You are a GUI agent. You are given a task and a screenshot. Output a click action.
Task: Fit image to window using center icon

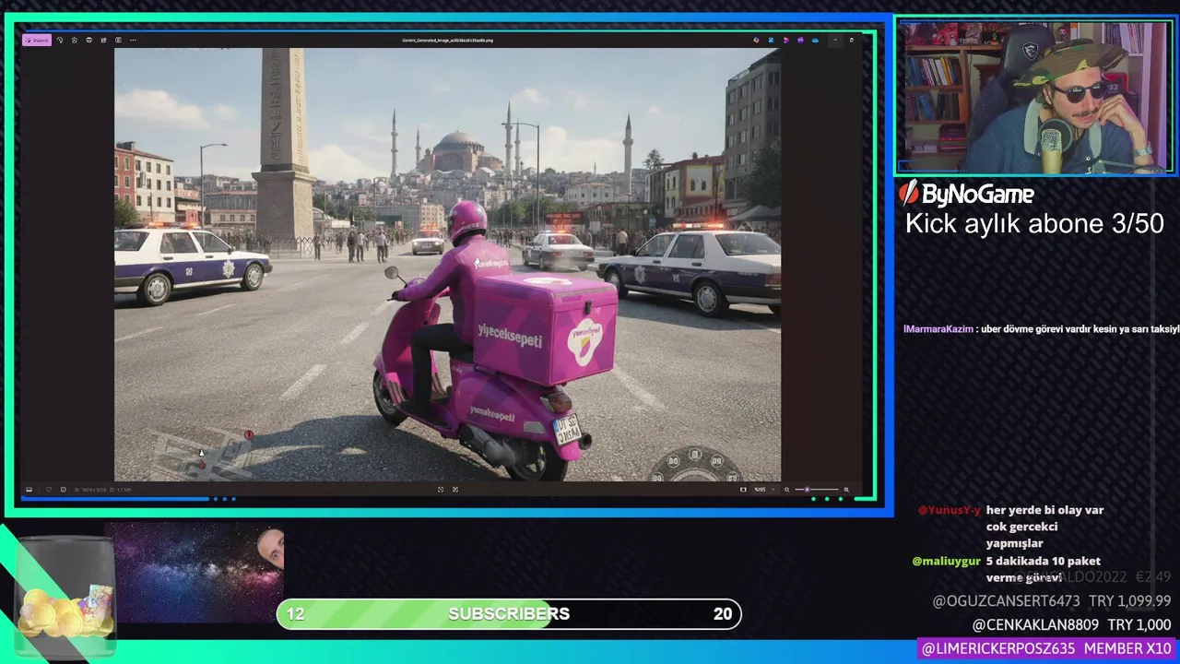tap(441, 490)
